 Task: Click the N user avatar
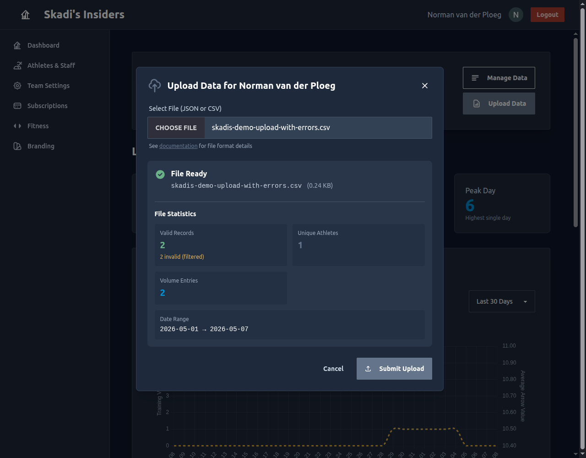516,15
